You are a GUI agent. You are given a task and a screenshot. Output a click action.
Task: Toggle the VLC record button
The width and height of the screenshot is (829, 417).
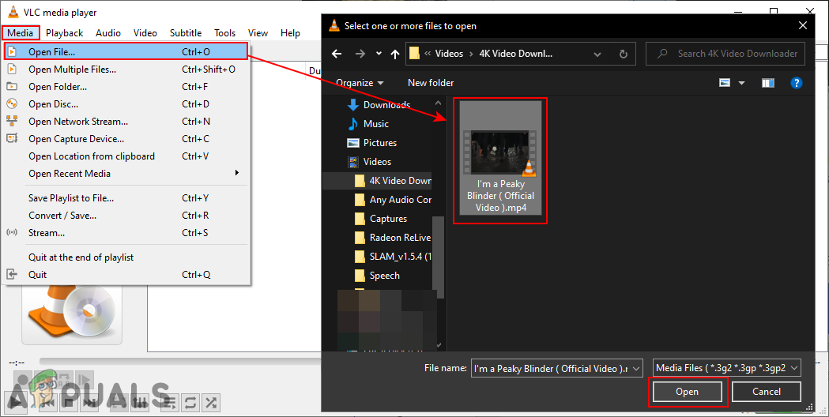pos(21,381)
